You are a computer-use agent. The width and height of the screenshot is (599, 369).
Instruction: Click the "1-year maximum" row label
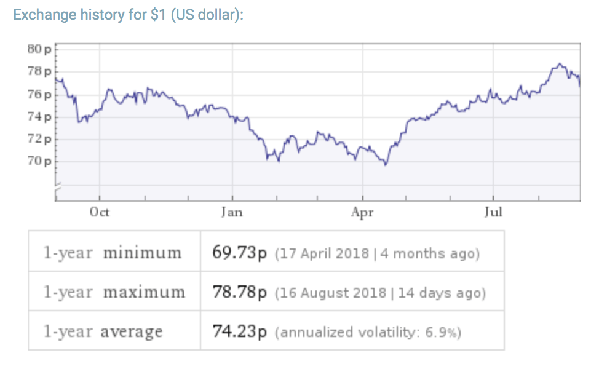point(114,292)
